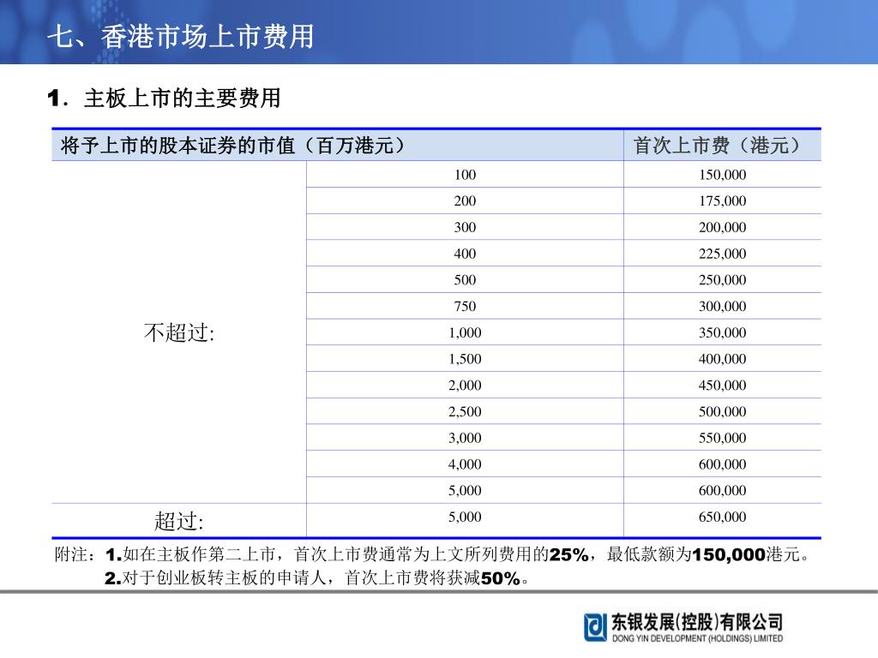Click footnote 2 about 创业板转主板 50% reduction
This screenshot has height=658, width=878.
tap(317, 578)
